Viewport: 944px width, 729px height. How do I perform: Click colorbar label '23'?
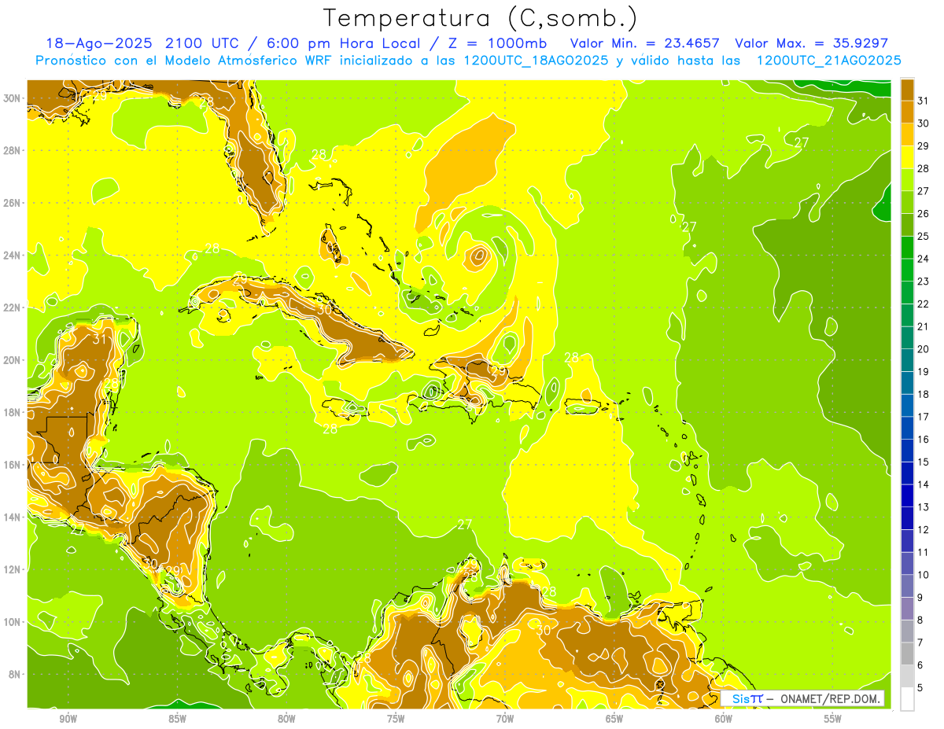pos(924,282)
